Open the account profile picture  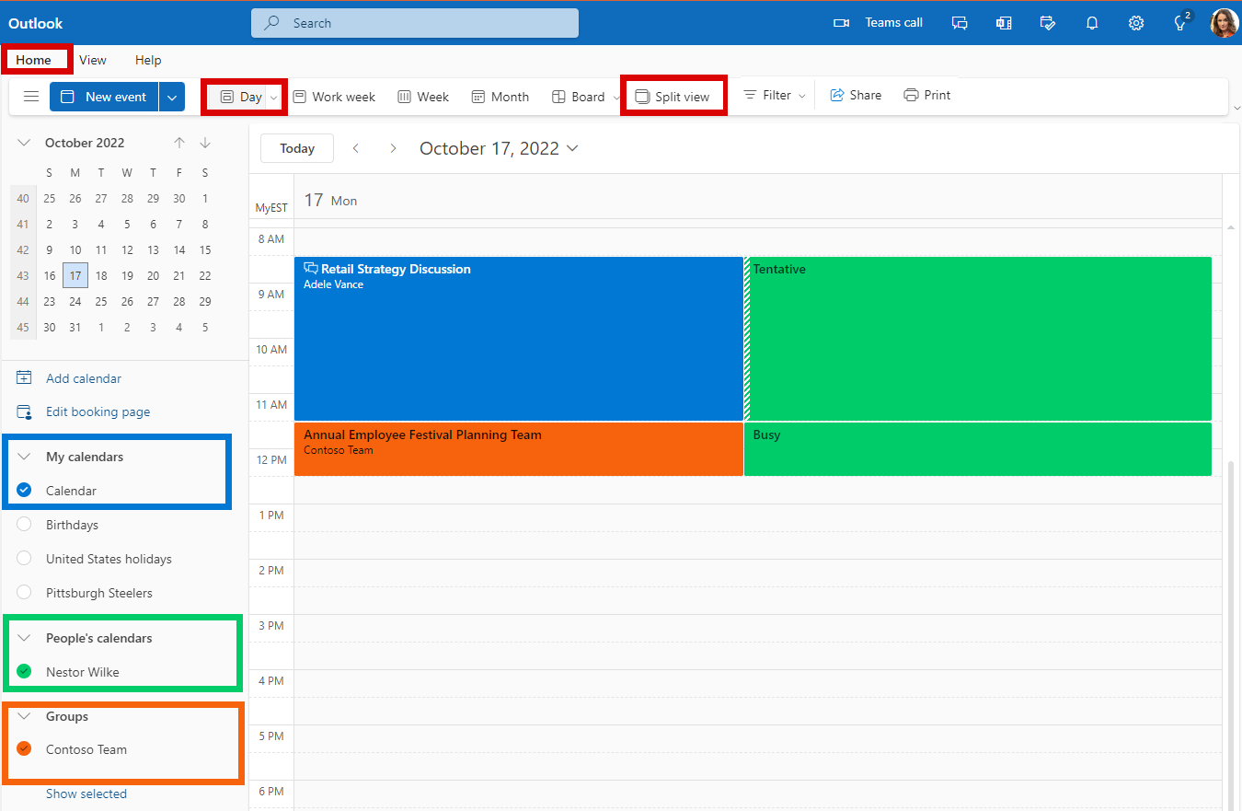pyautogui.click(x=1224, y=23)
